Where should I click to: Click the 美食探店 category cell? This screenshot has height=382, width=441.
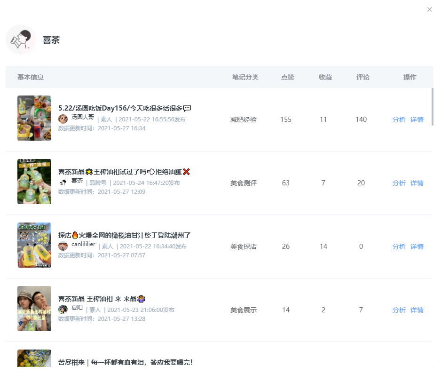[244, 247]
